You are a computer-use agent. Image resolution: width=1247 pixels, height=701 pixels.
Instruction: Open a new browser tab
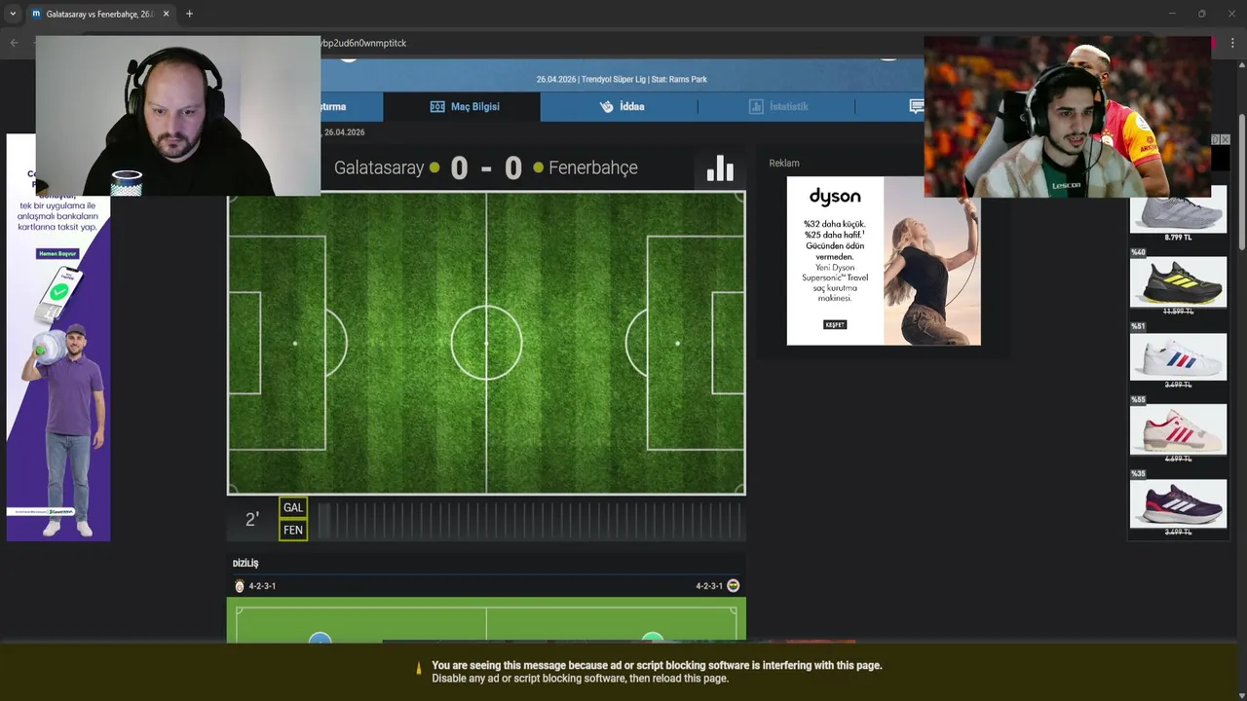click(x=189, y=14)
